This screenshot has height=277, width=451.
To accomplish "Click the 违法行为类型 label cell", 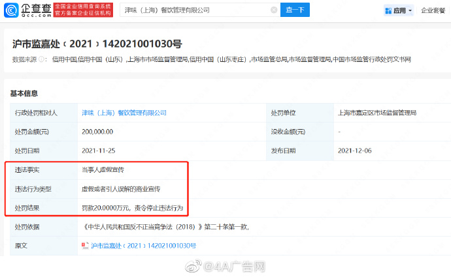I will [44, 189].
